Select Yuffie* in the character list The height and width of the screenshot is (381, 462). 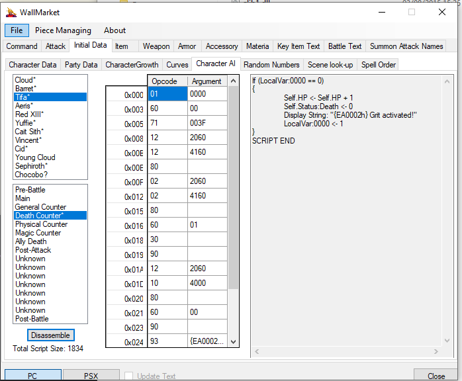click(50, 123)
